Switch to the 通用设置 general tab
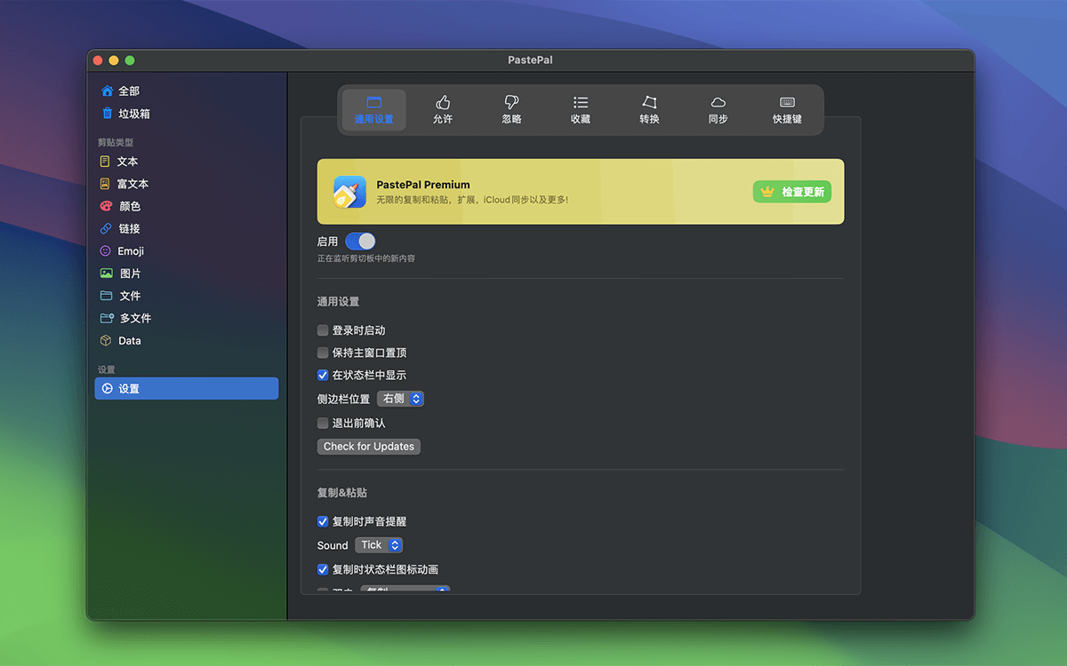1067x666 pixels. [x=374, y=110]
